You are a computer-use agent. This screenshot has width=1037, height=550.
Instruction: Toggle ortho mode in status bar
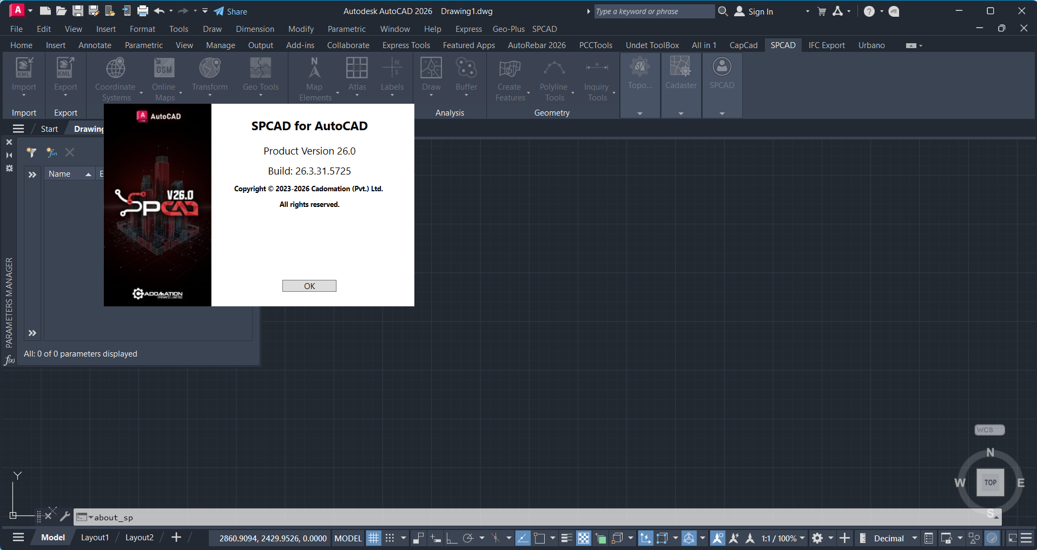point(452,538)
